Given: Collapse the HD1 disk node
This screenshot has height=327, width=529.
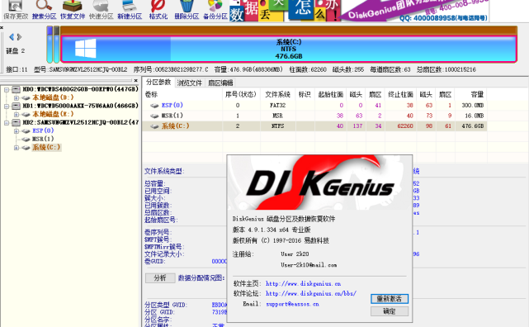Looking at the screenshot, I should (7, 107).
